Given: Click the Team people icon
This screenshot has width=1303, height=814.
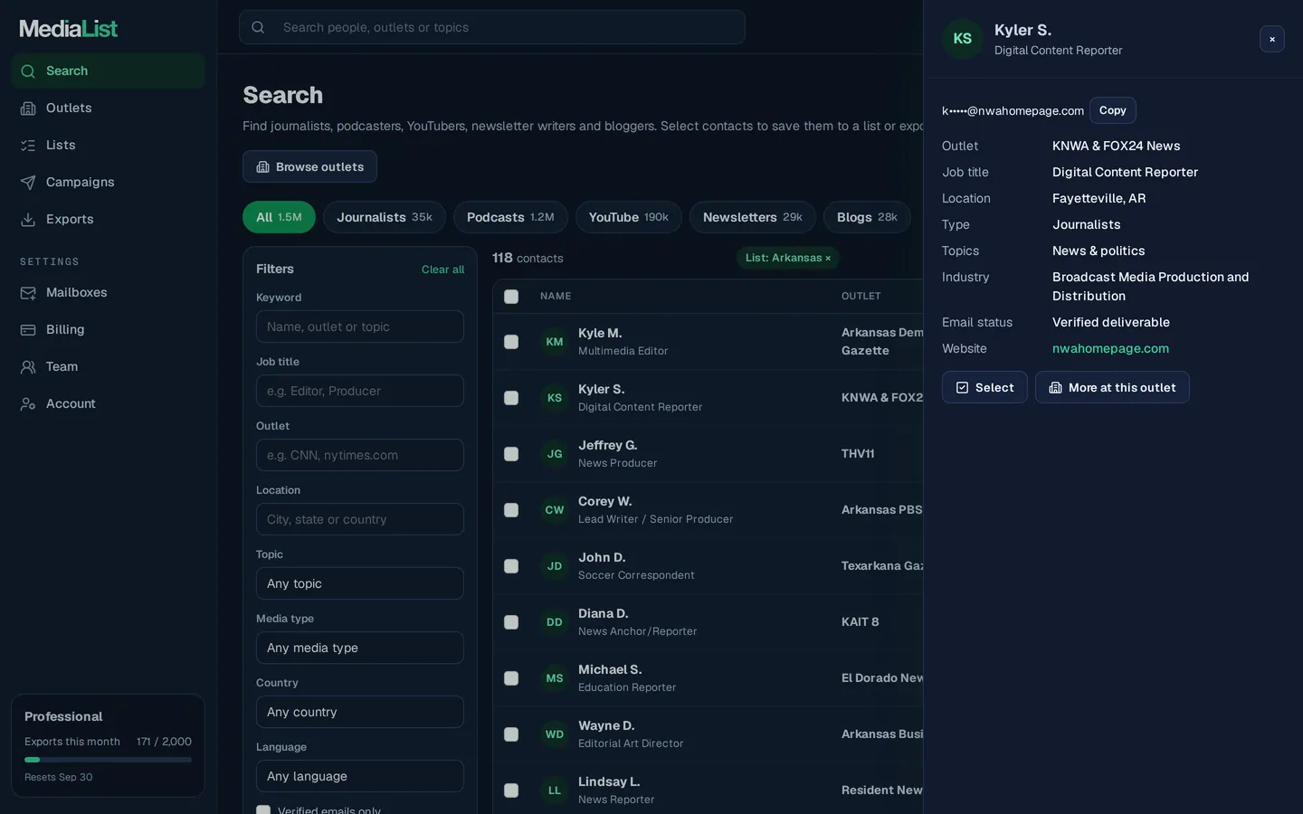Looking at the screenshot, I should (28, 367).
